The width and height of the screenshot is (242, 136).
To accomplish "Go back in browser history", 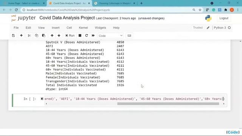I will click(x=4, y=10).
